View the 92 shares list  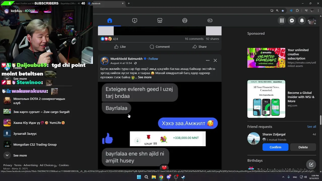213,39
